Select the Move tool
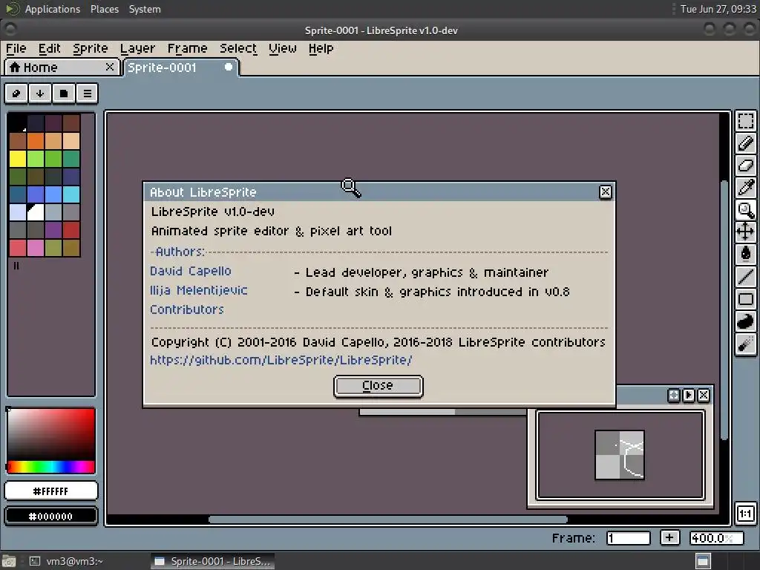The width and height of the screenshot is (760, 570). pos(746,232)
